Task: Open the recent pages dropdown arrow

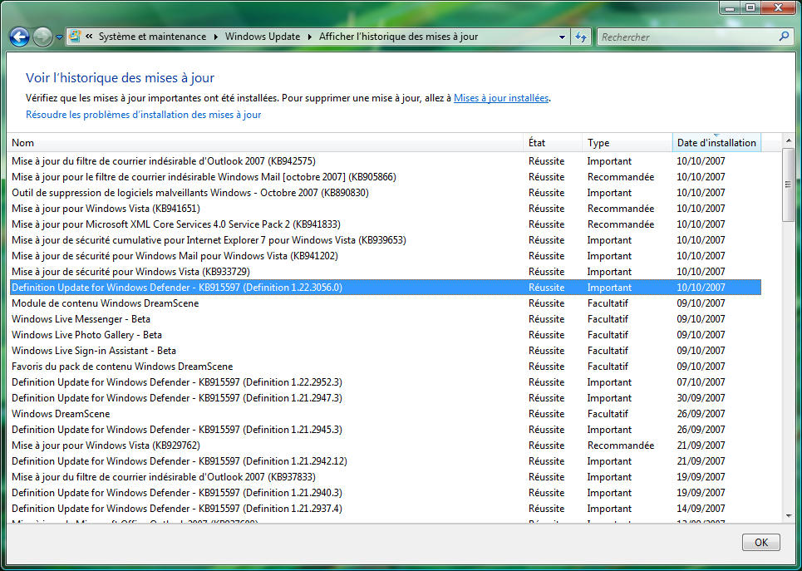Action: tap(59, 37)
